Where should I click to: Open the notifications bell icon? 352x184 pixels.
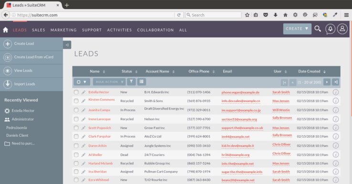[330, 29]
